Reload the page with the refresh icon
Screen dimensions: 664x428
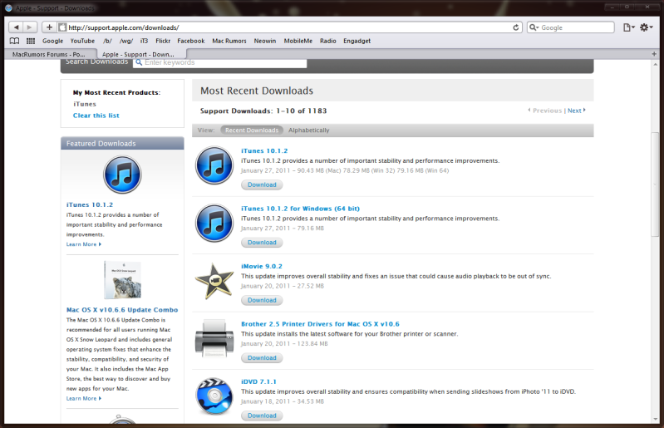tap(515, 27)
